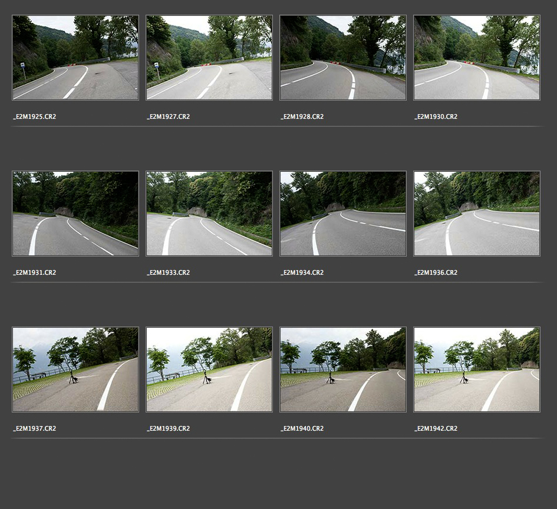The width and height of the screenshot is (557, 509).
Task: Click the _E2M1934.CR2 thumbnail image
Action: 343,214
